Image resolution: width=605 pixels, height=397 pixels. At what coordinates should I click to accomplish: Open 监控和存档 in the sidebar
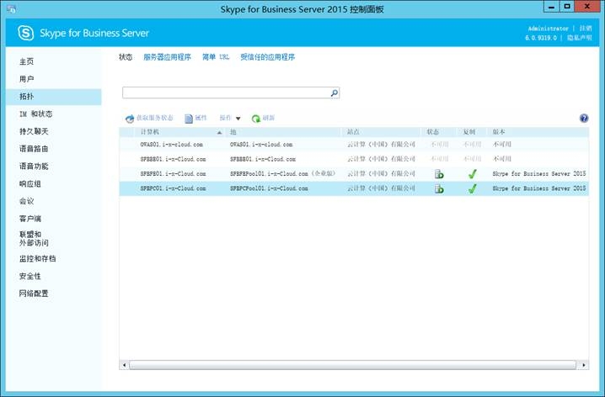coord(37,259)
